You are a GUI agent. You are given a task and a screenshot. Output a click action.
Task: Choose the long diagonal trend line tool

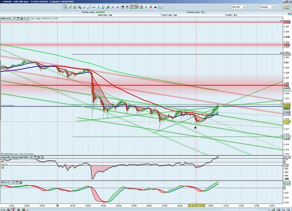[89, 7]
